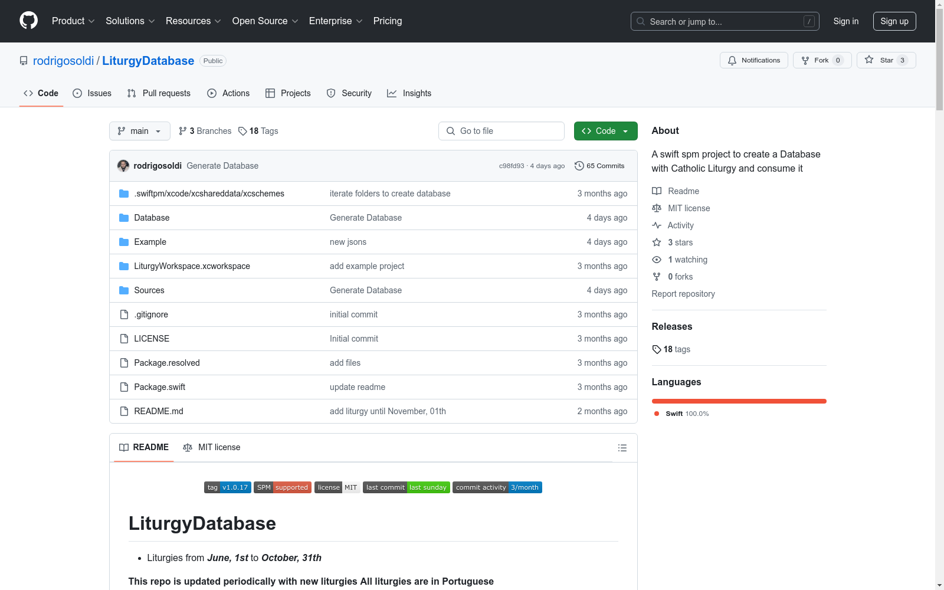Screen dimensions: 944x590
Task: Click the LICENSE file icon
Action: pos(124,339)
